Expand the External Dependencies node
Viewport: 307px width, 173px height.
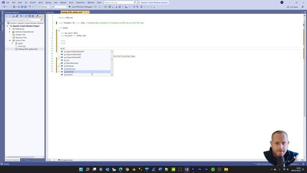click(x=10, y=32)
